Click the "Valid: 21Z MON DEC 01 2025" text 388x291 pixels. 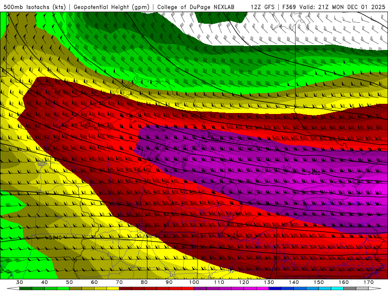[x=342, y=7]
